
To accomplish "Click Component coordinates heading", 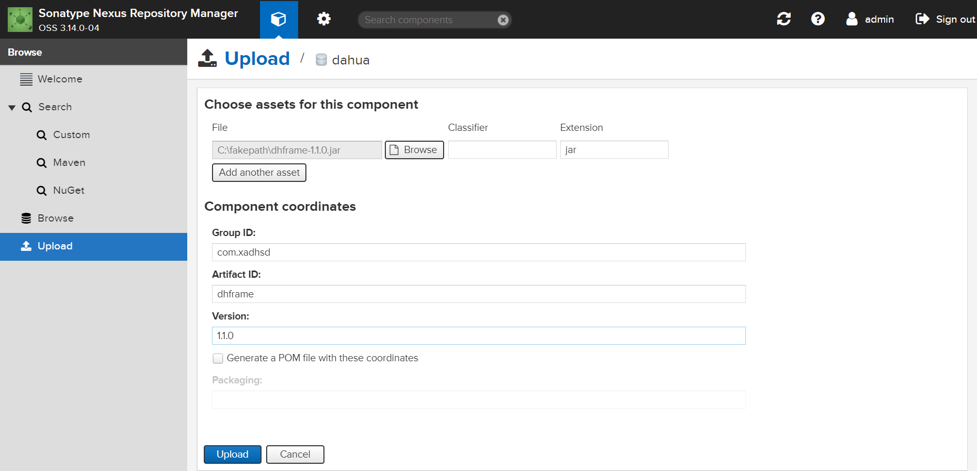I will [280, 207].
